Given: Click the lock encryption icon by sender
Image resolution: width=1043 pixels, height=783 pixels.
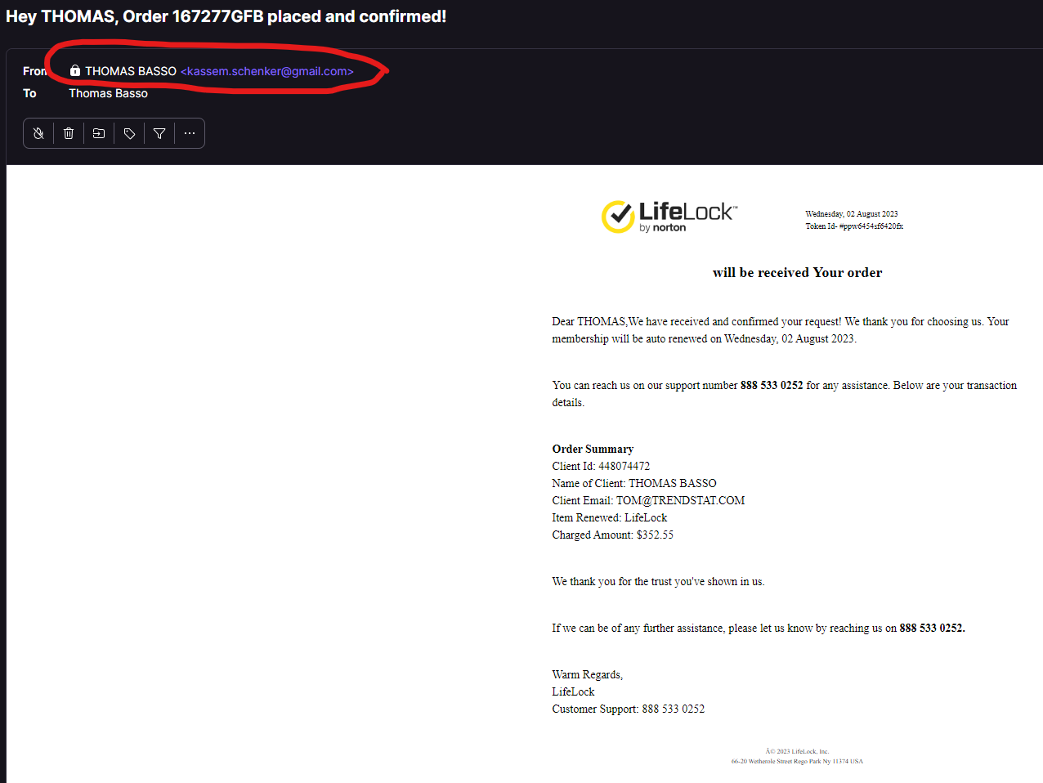Looking at the screenshot, I should pos(75,71).
